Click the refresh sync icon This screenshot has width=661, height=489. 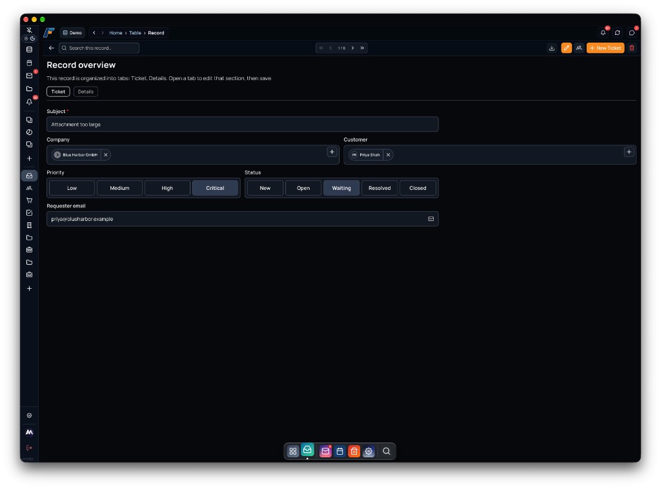tap(618, 32)
